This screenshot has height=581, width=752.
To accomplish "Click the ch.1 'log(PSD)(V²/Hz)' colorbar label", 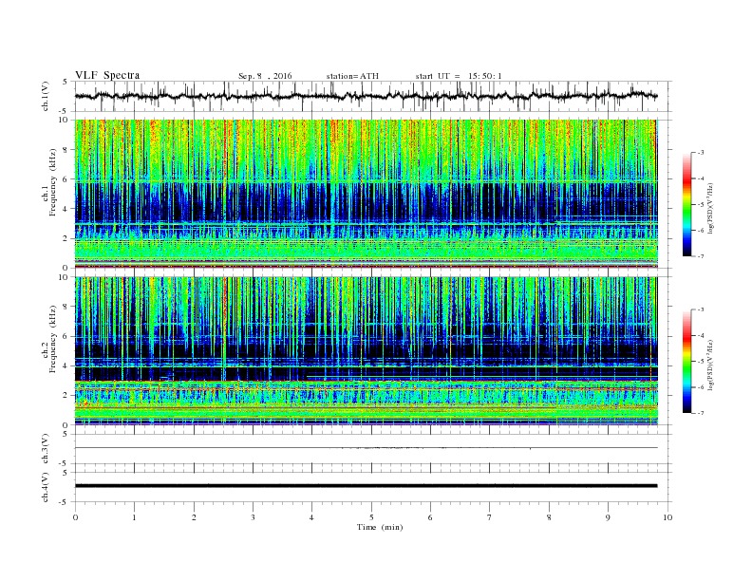I will [x=711, y=208].
